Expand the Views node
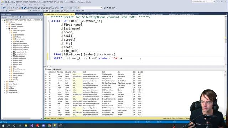 tap(9, 67)
